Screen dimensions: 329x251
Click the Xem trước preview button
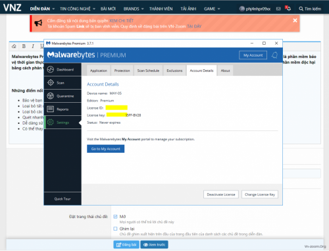pos(154,244)
